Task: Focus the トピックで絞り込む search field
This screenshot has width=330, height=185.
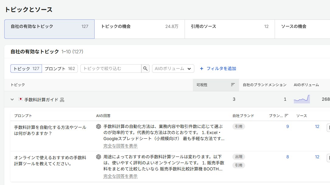Action: pyautogui.click(x=111, y=69)
